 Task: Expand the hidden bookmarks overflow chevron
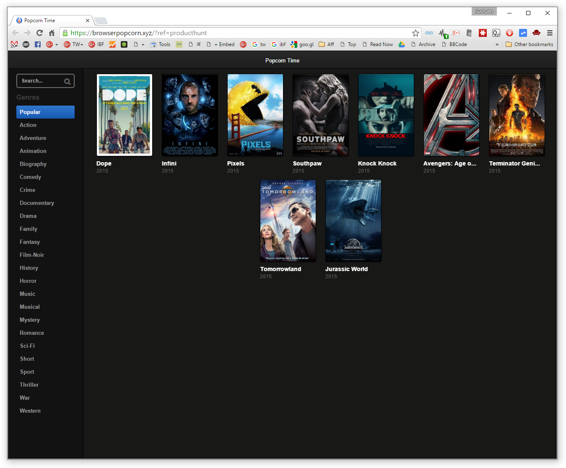coord(497,44)
